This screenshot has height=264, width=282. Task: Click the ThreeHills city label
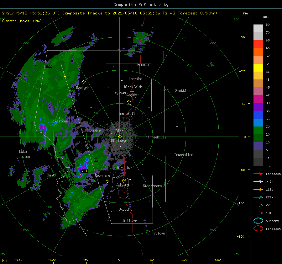(157, 137)
